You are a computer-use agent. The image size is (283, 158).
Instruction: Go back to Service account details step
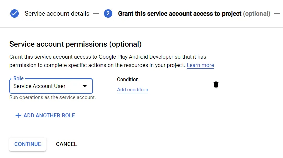[x=57, y=14]
